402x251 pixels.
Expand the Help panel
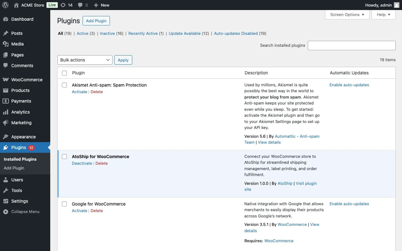coord(383,14)
